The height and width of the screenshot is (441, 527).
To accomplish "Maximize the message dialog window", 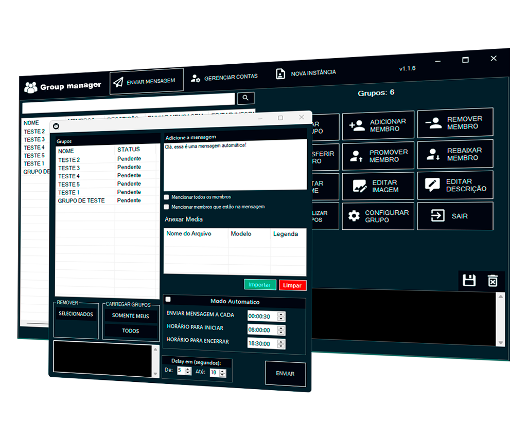I will [280, 118].
